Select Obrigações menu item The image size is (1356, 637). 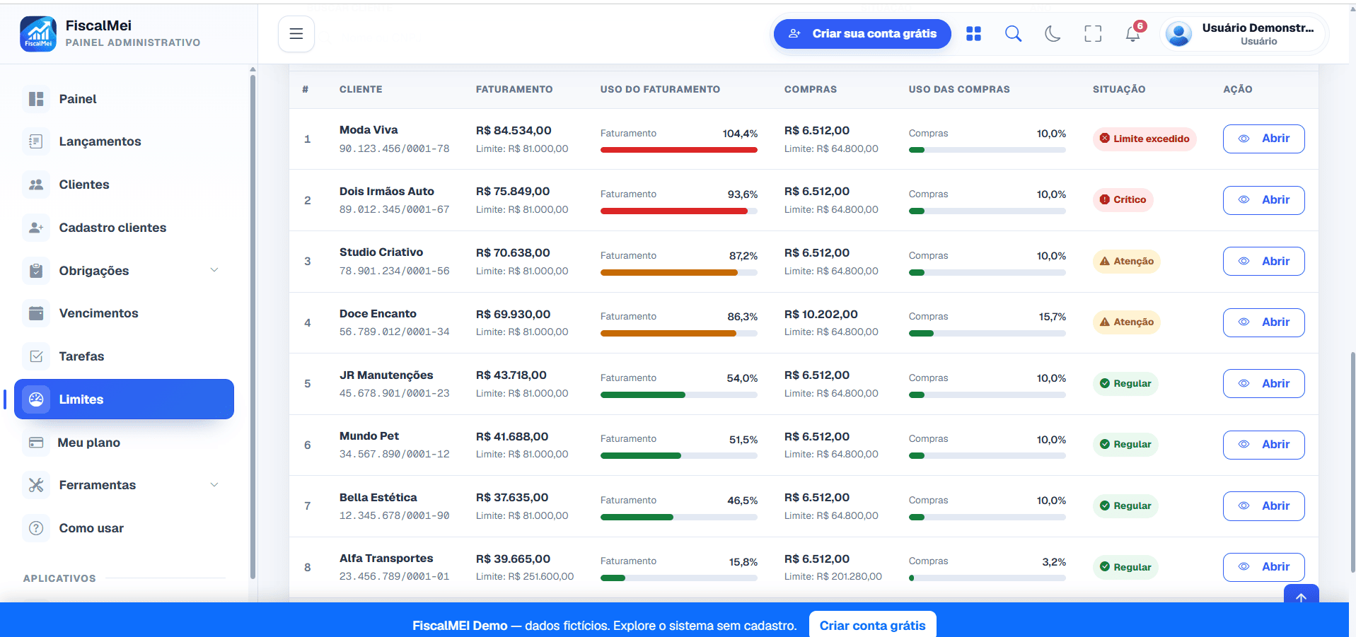(124, 271)
